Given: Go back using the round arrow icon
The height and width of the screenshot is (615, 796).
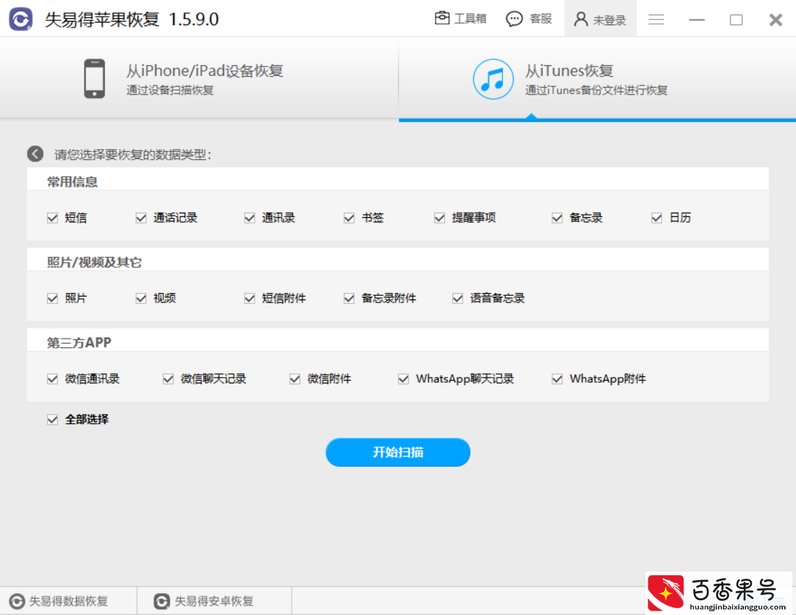Looking at the screenshot, I should (35, 153).
